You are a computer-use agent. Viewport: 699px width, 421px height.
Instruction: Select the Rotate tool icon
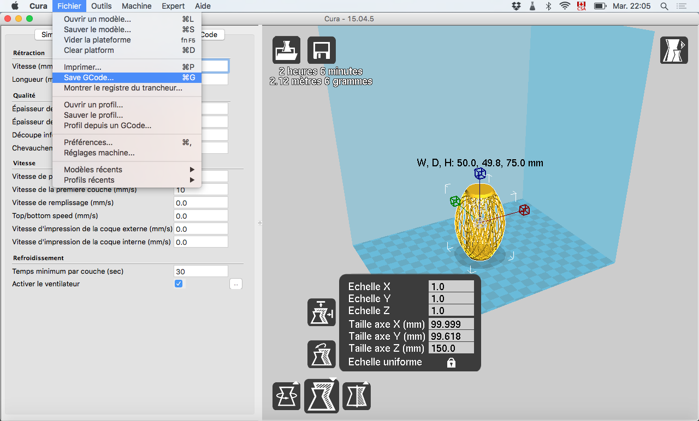click(287, 396)
